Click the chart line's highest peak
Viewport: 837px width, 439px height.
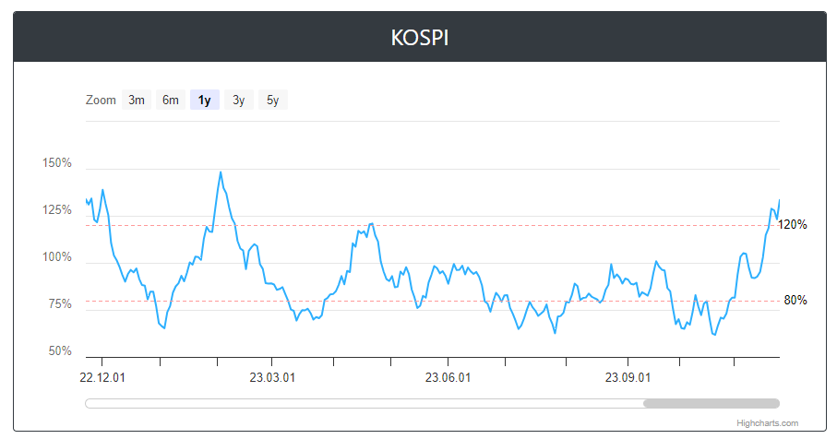tap(220, 172)
